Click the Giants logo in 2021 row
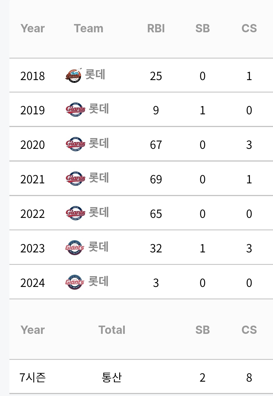The image size is (273, 396). pos(75,178)
